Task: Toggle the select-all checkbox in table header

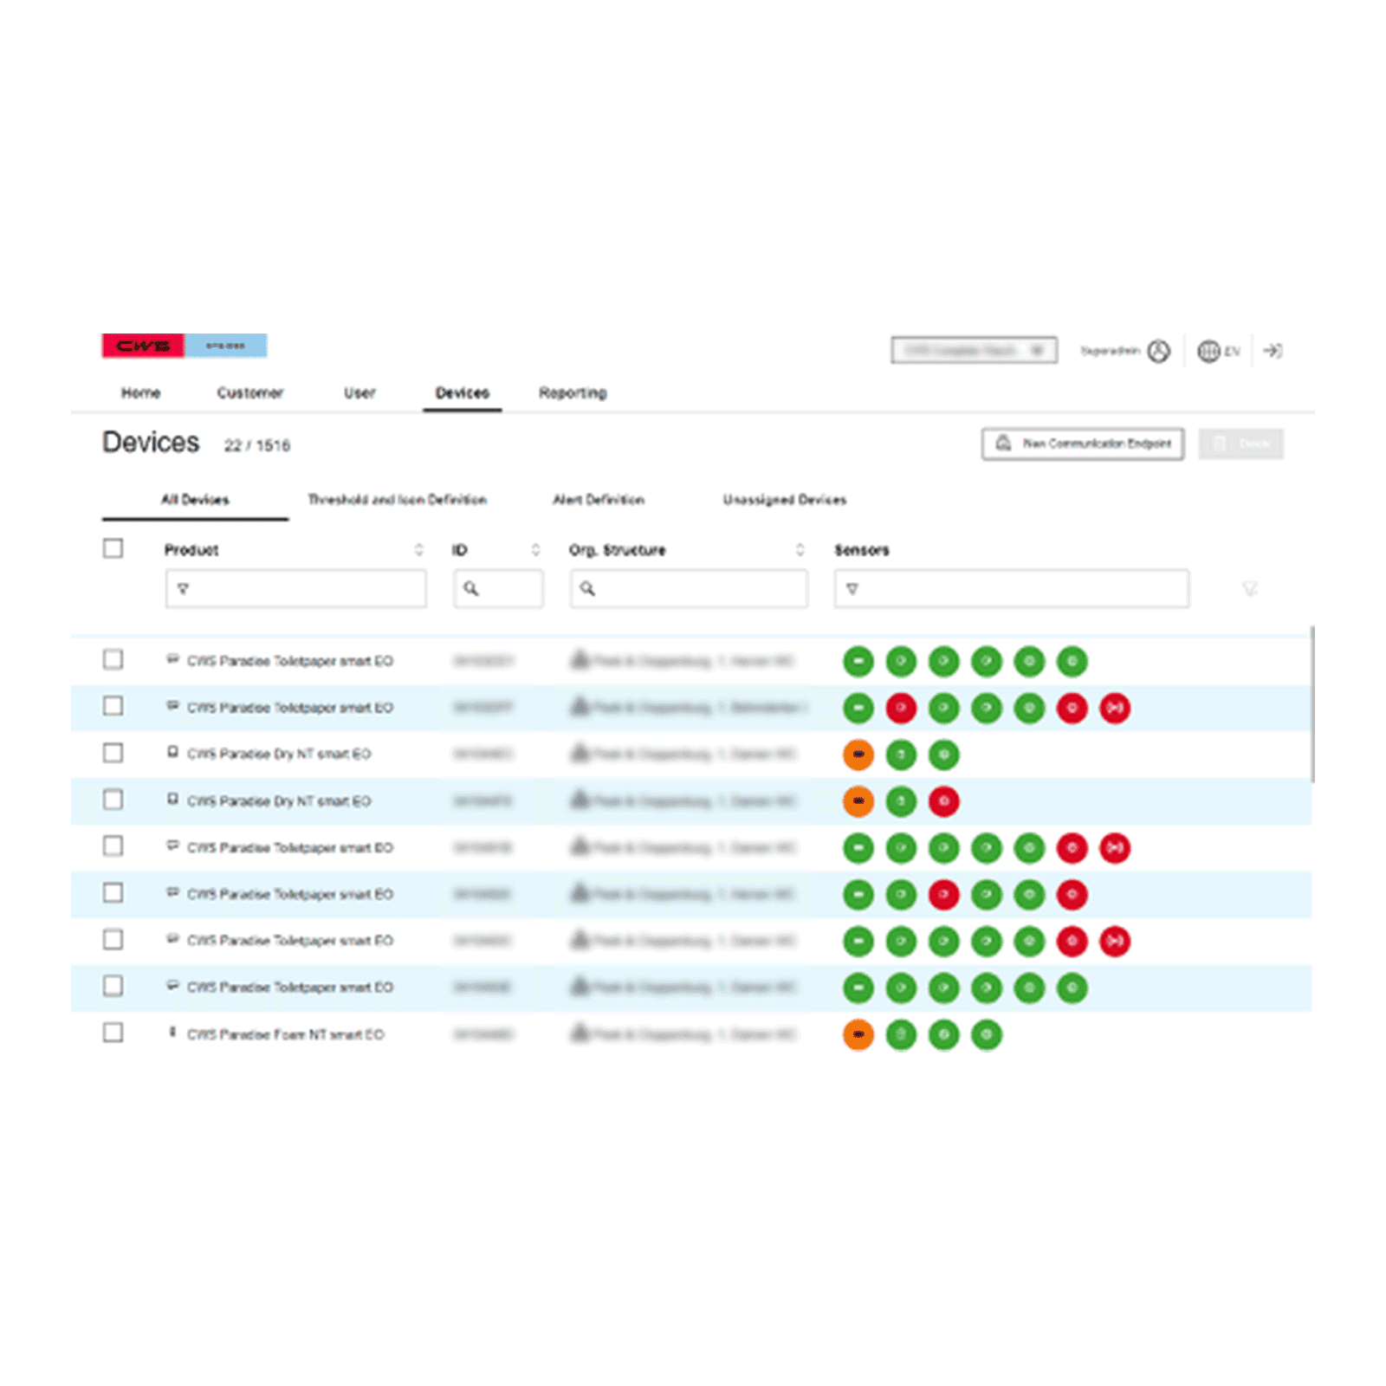Action: [113, 548]
